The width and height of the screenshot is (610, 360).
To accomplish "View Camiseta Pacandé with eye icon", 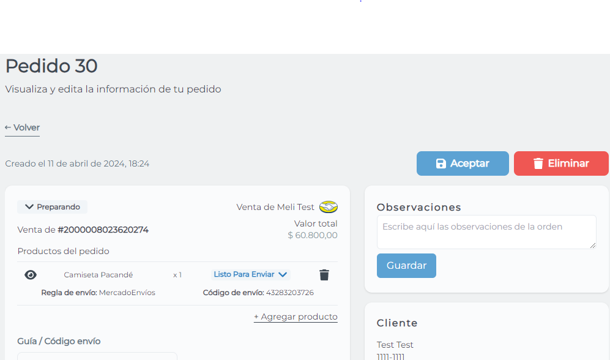I will pos(31,275).
